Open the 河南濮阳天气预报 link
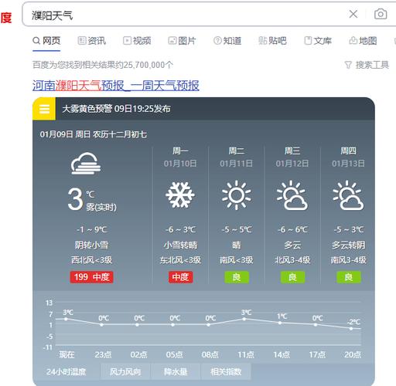The image size is (396, 386). pyautogui.click(x=116, y=86)
